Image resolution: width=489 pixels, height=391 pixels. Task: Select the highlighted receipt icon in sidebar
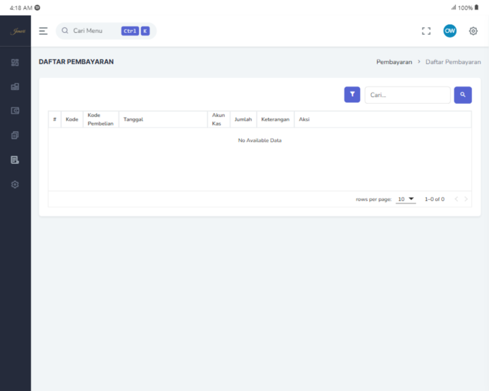15,160
